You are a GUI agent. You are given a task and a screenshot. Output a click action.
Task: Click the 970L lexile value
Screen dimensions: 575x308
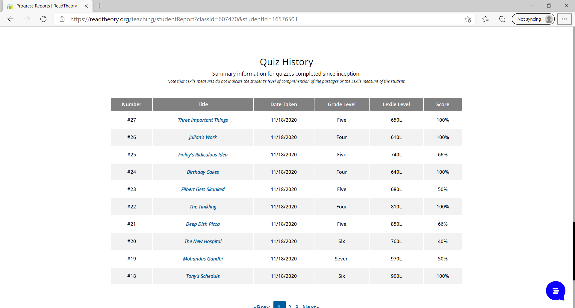(x=396, y=259)
